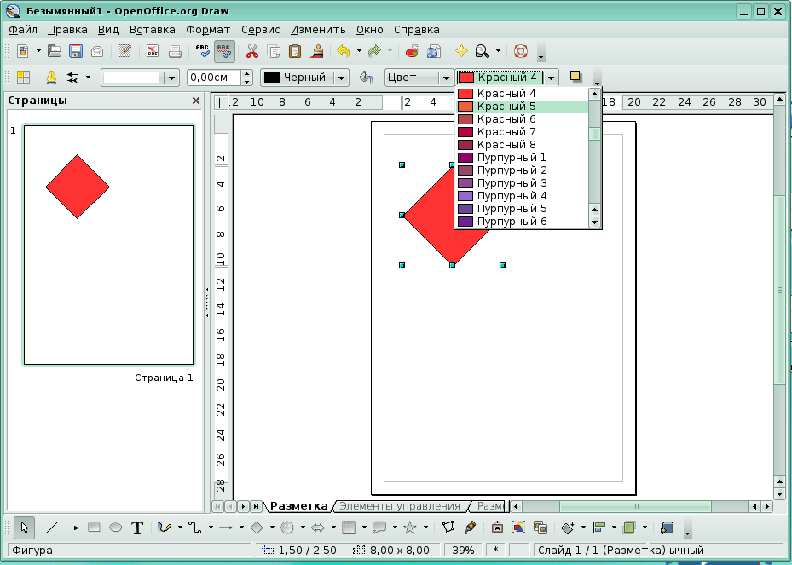Open the fill type Цвет dropdown
Screen dimensions: 792x565
tap(445, 78)
